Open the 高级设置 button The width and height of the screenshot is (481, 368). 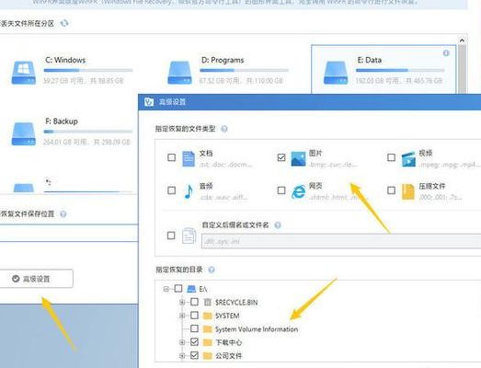click(36, 279)
